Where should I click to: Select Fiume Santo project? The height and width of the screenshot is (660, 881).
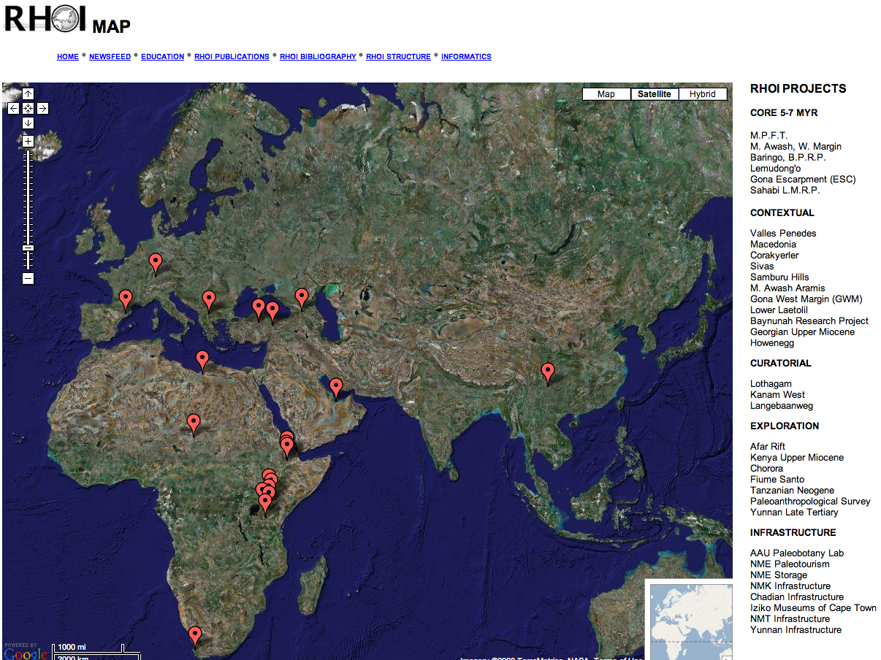(x=777, y=480)
